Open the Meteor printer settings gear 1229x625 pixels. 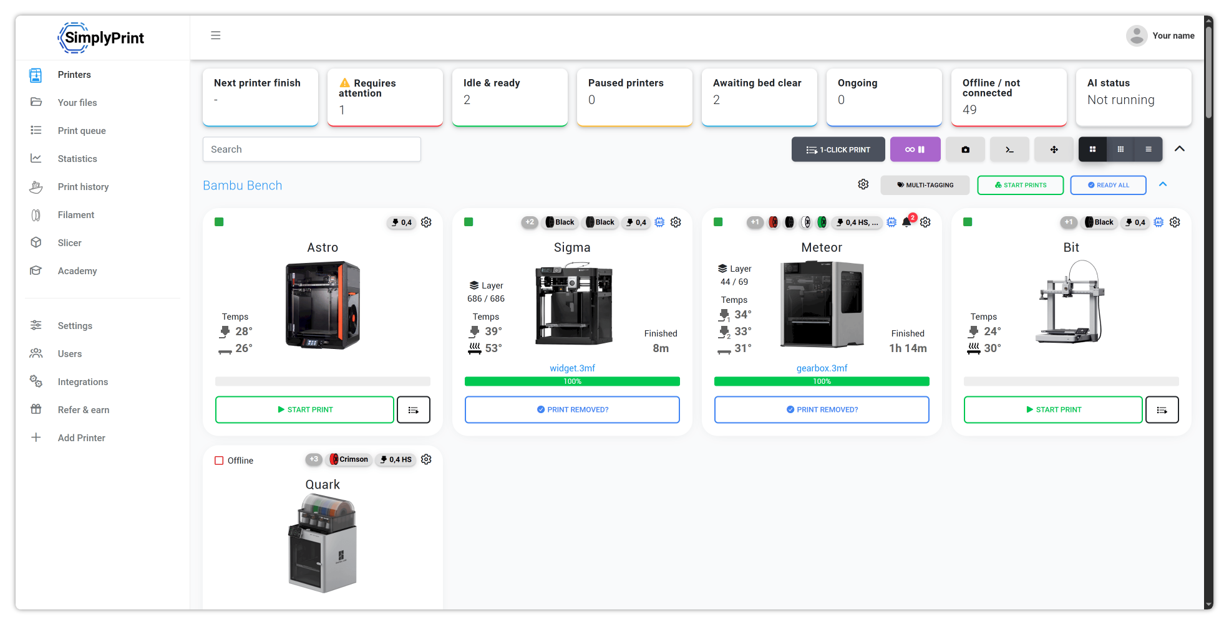[925, 222]
